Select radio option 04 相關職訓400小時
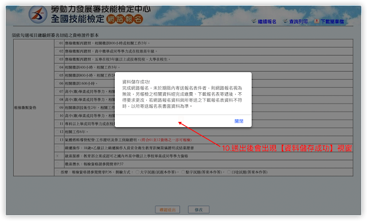Image resolution: width=367 pixels, height=221 pixels. click(x=57, y=68)
